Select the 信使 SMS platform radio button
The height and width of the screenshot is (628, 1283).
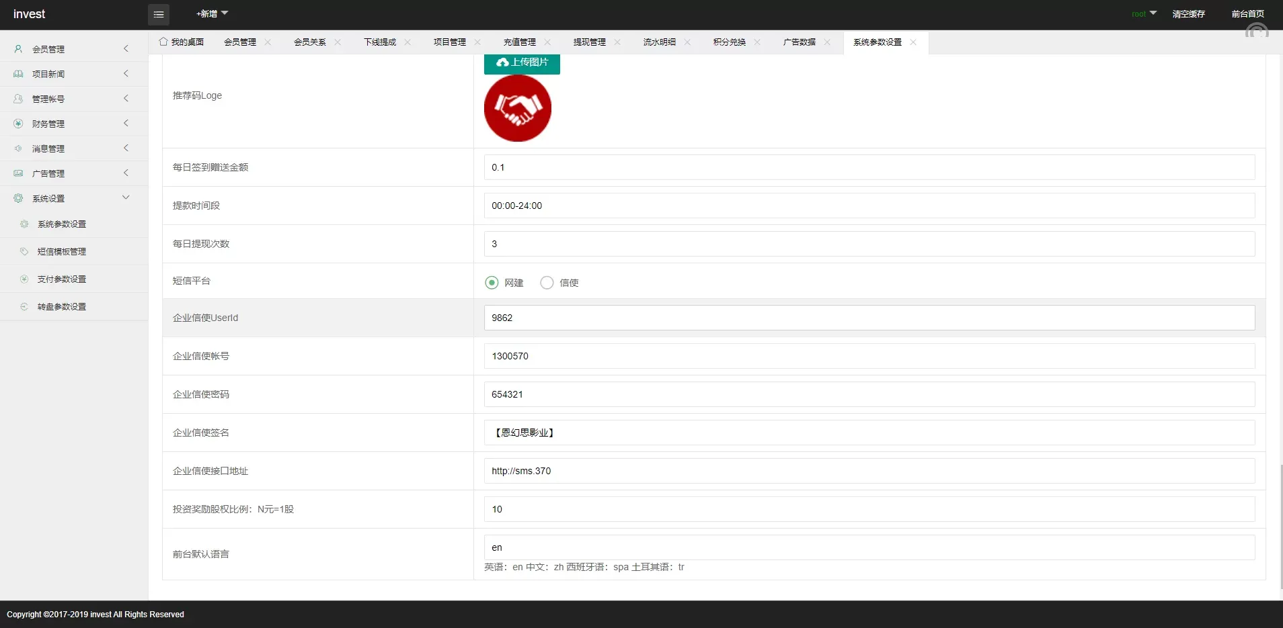pos(547,283)
